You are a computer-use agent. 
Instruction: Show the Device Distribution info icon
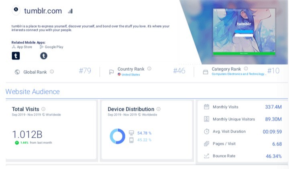(159, 109)
